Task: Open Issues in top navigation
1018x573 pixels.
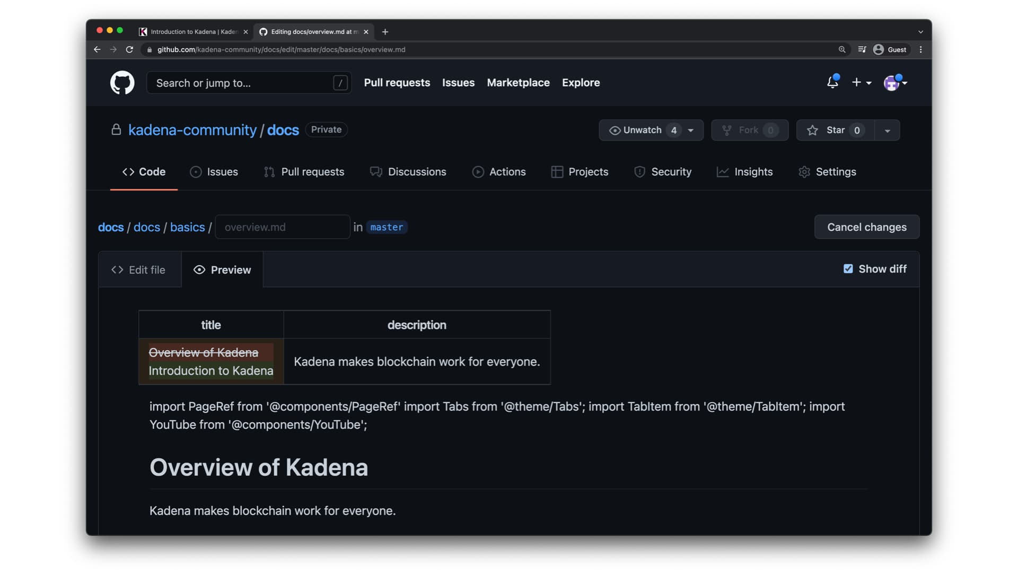Action: 458,83
